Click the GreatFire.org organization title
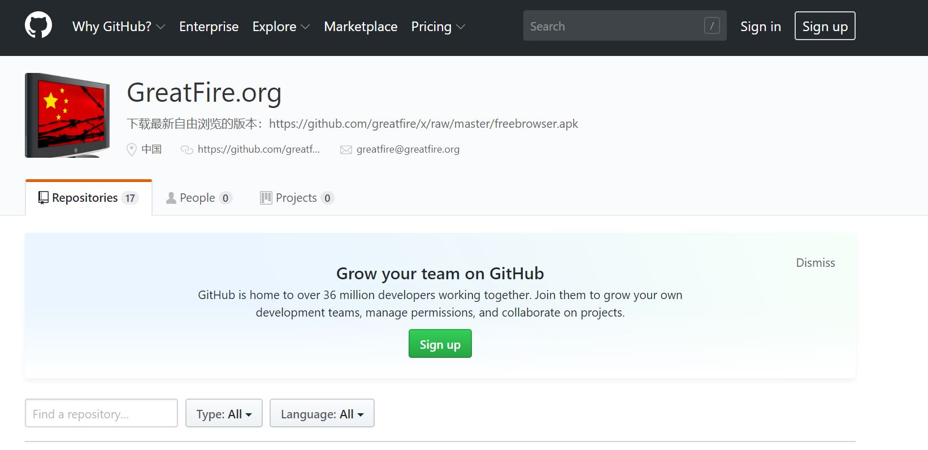The height and width of the screenshot is (450, 928). pyautogui.click(x=204, y=93)
